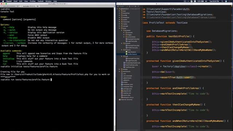Open the composer.lock file
Screen dimensions: 233x131
127,87
